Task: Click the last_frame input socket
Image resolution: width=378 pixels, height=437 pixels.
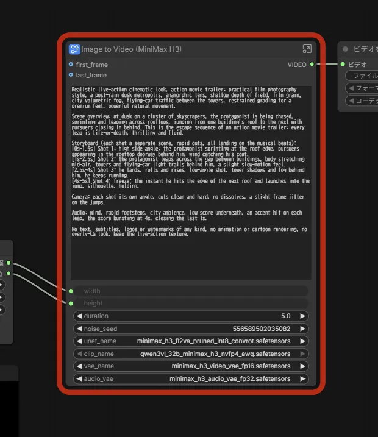Action: coord(71,75)
